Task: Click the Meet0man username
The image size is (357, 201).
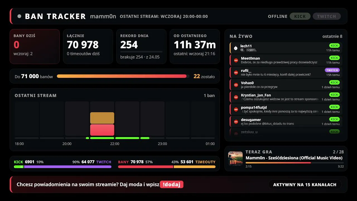Action: [250, 58]
